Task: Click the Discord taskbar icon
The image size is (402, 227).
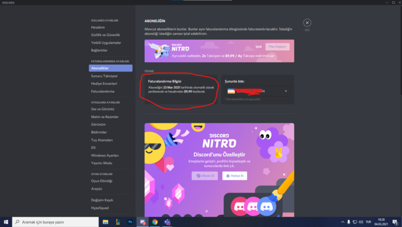Action: pyautogui.click(x=142, y=222)
